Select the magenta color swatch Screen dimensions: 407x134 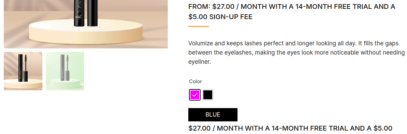click(195, 95)
